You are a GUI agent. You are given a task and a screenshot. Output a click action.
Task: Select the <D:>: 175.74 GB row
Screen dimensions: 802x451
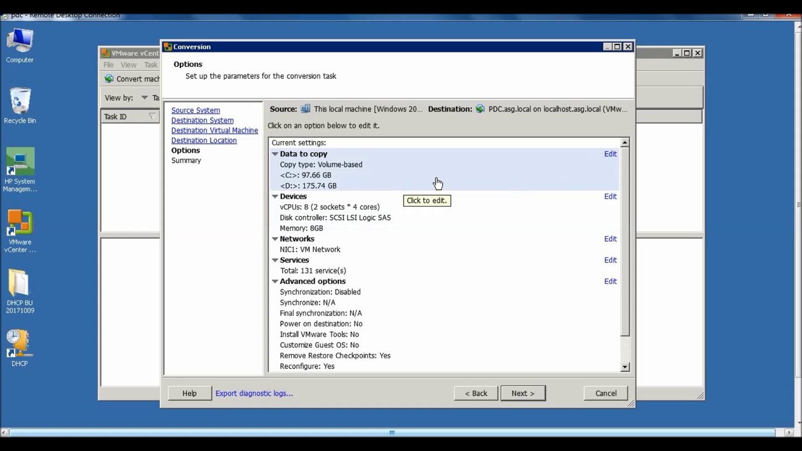coord(308,186)
